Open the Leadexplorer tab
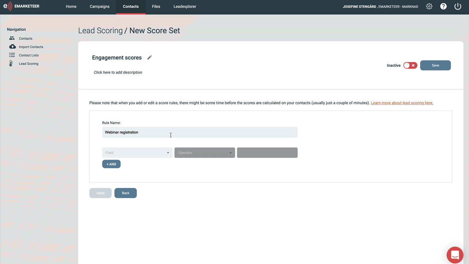The height and width of the screenshot is (264, 469). coord(185,7)
